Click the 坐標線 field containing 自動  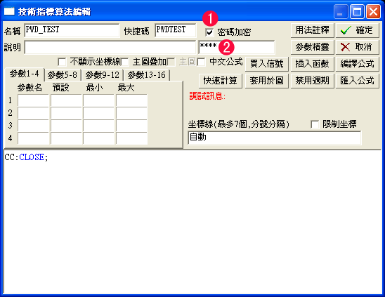[x=275, y=138]
